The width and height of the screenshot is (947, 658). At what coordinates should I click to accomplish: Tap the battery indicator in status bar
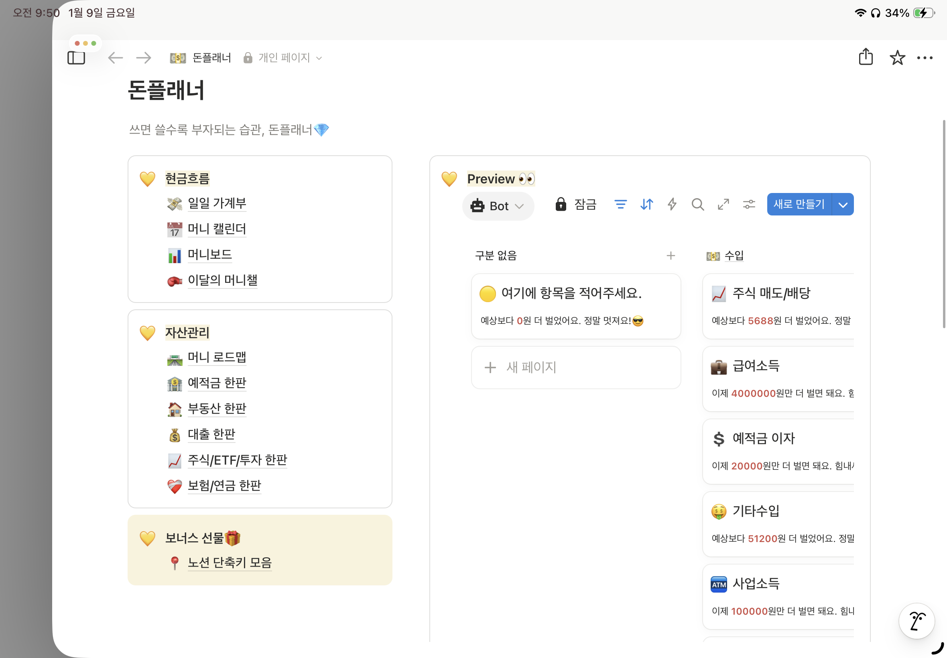(x=924, y=13)
